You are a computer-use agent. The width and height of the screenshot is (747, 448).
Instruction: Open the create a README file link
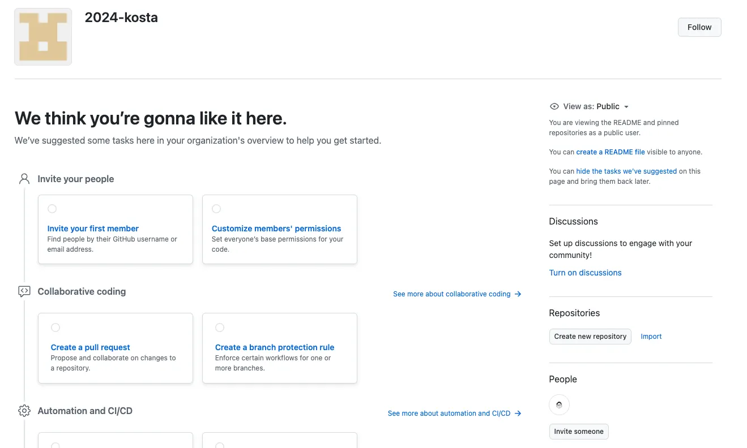point(611,152)
